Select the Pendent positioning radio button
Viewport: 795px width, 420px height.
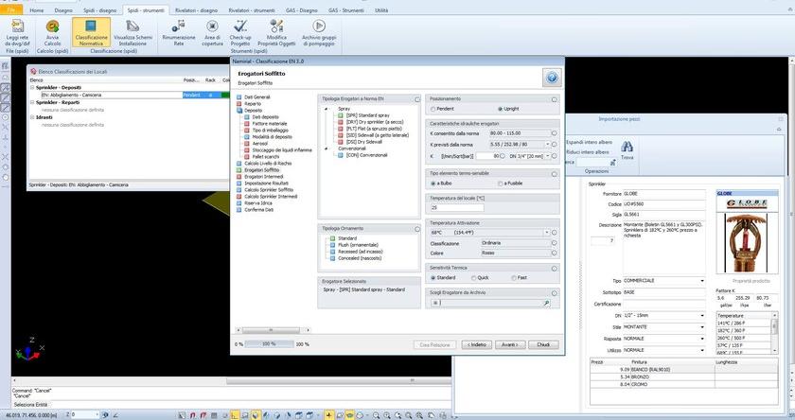click(433, 109)
